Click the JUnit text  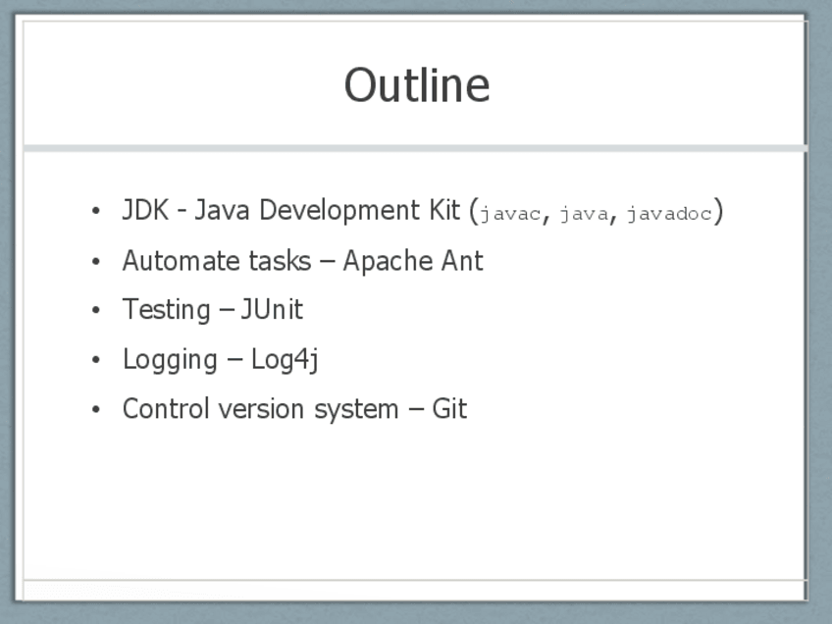[272, 310]
